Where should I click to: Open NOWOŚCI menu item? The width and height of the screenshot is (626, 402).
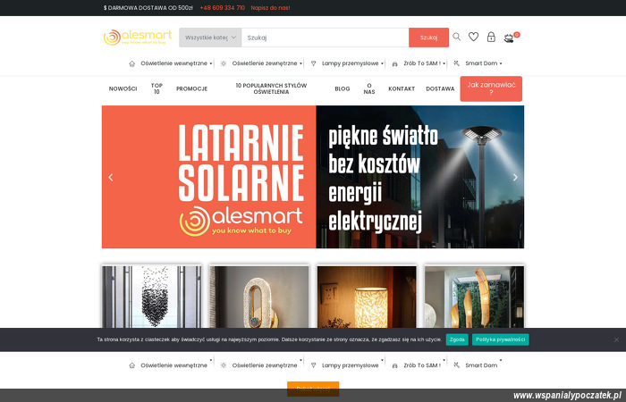pyautogui.click(x=123, y=89)
